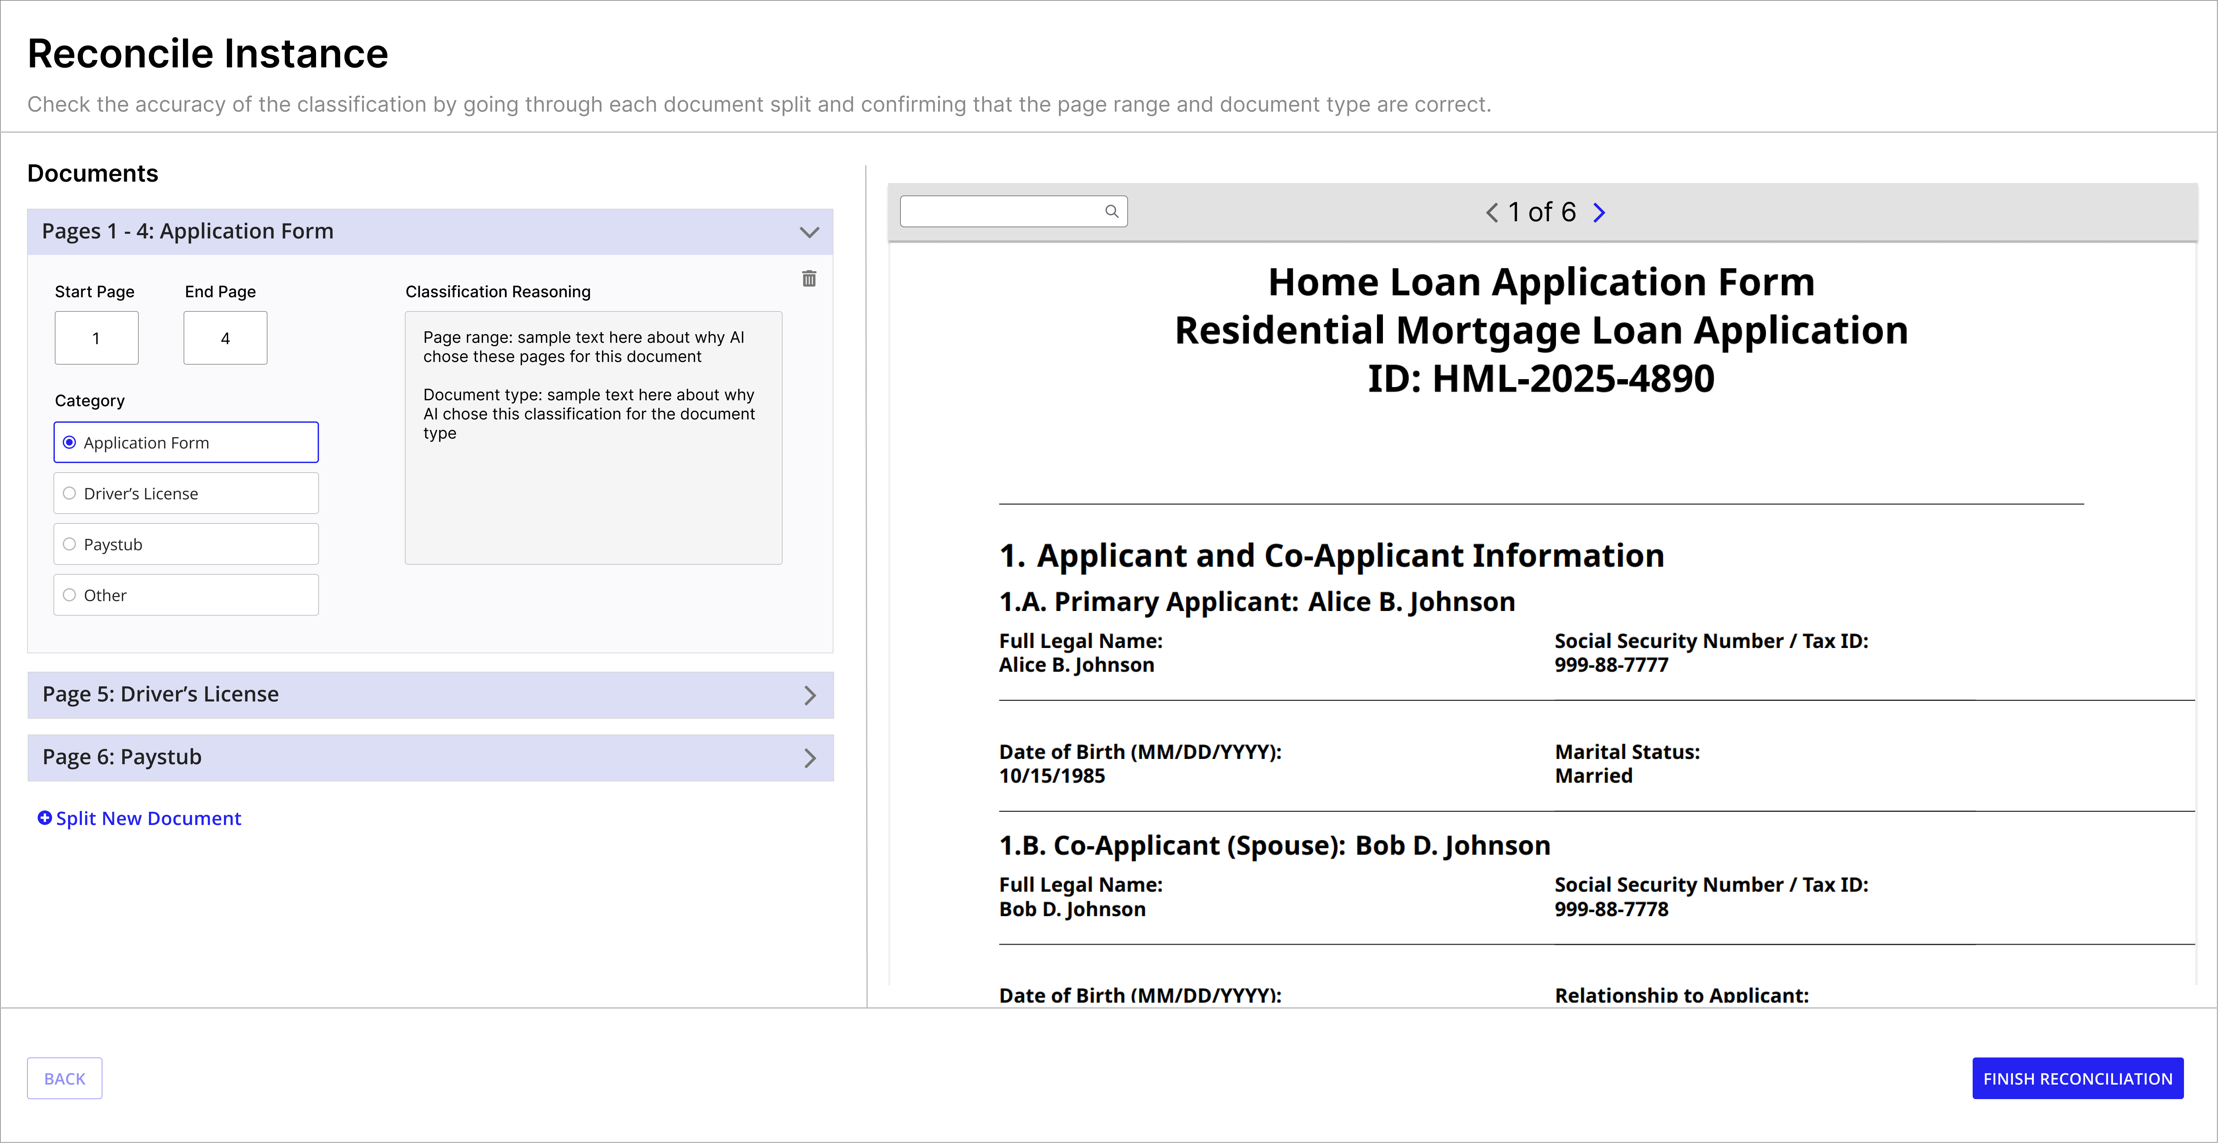Click the Split New Document link
Image resolution: width=2218 pixels, height=1146 pixels.
tap(148, 818)
